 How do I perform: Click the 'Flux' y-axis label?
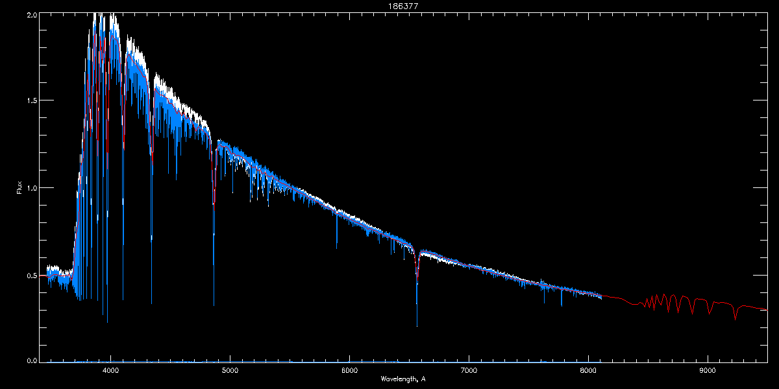coord(19,188)
